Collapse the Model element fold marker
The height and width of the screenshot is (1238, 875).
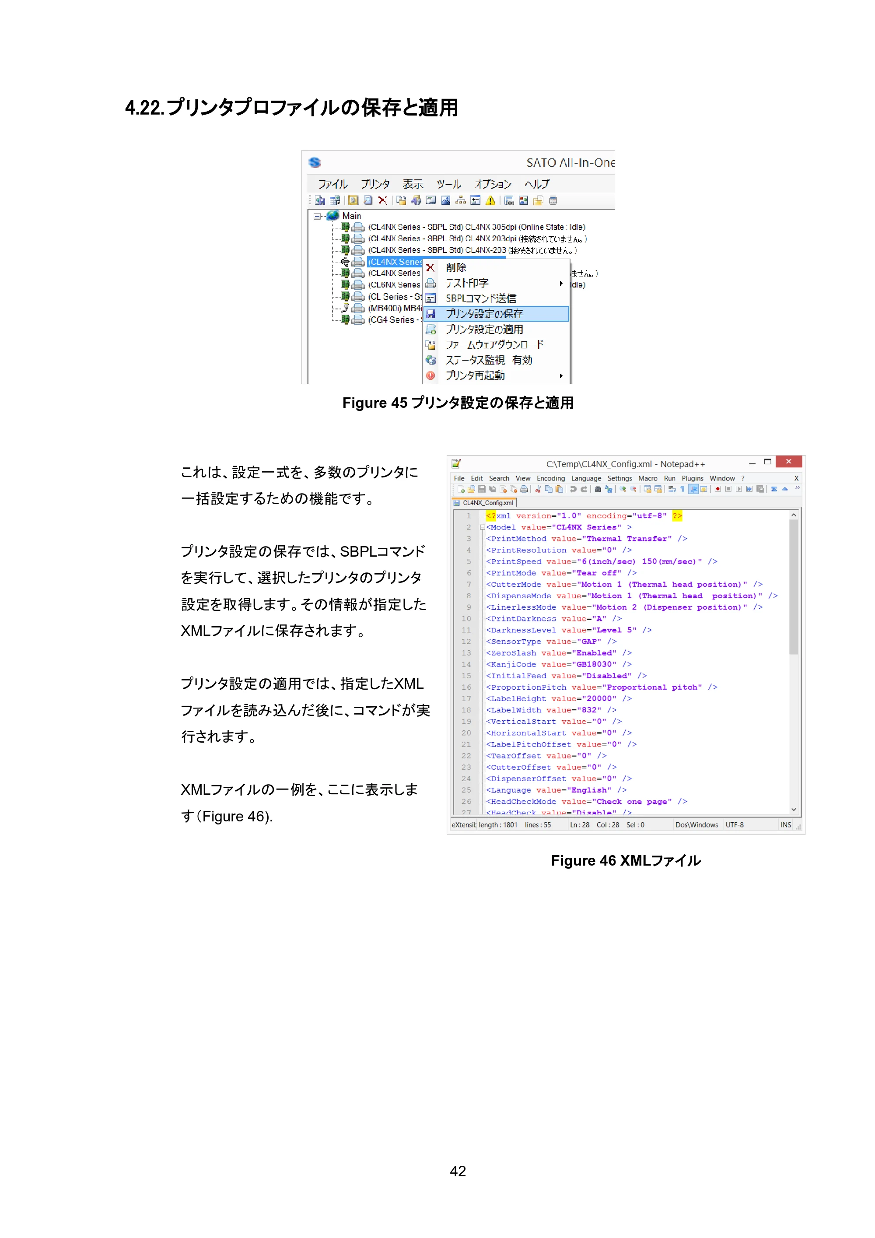point(483,527)
